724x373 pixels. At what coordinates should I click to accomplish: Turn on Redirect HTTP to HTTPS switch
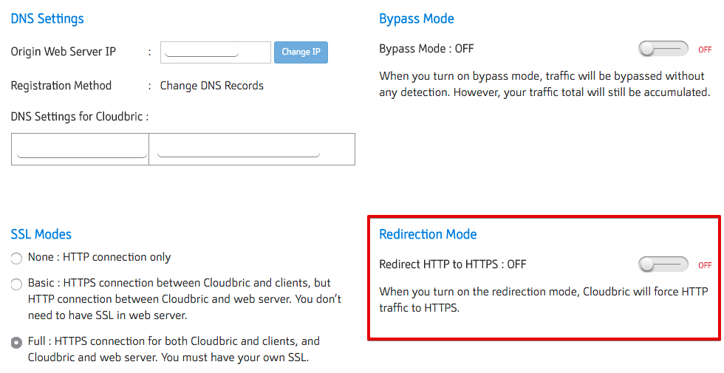point(663,264)
